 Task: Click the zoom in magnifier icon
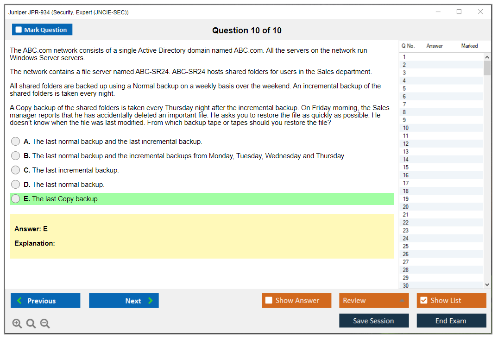[x=17, y=323]
